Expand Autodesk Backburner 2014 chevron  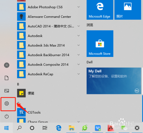click(79, 55)
